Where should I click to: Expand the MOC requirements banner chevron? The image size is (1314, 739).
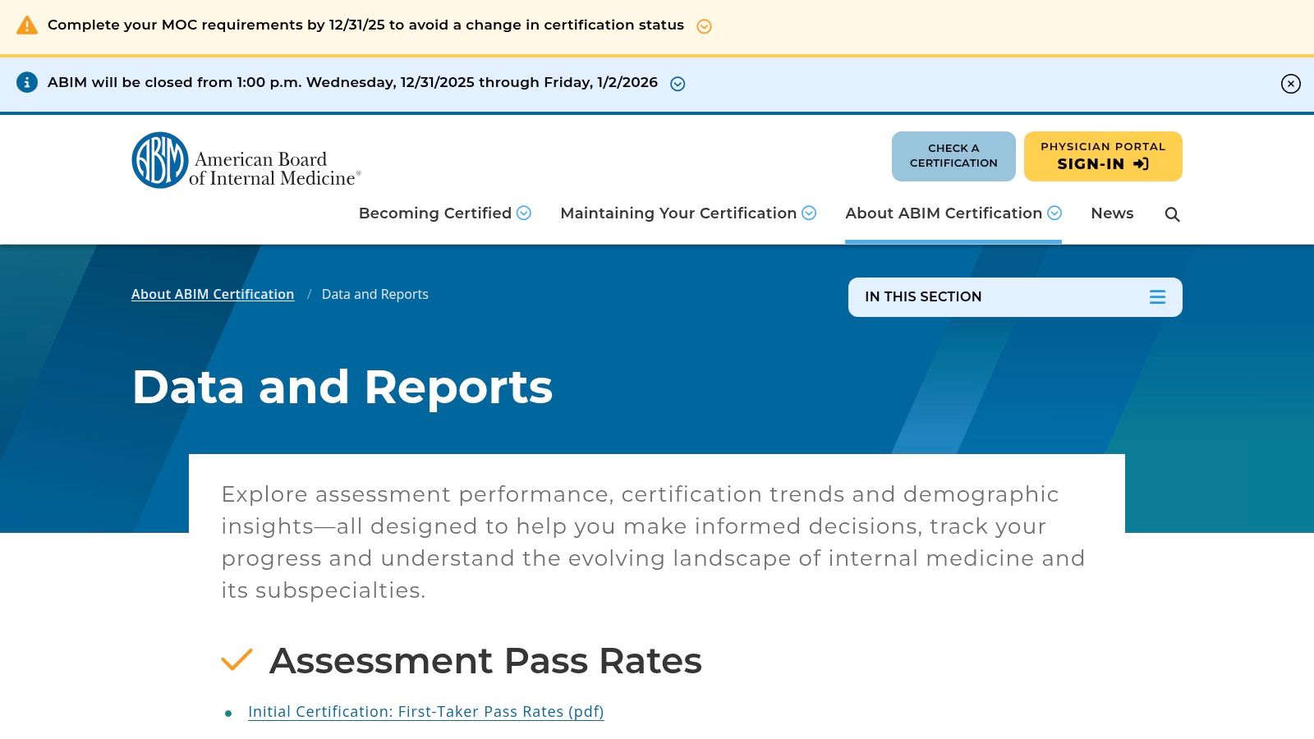coord(704,25)
